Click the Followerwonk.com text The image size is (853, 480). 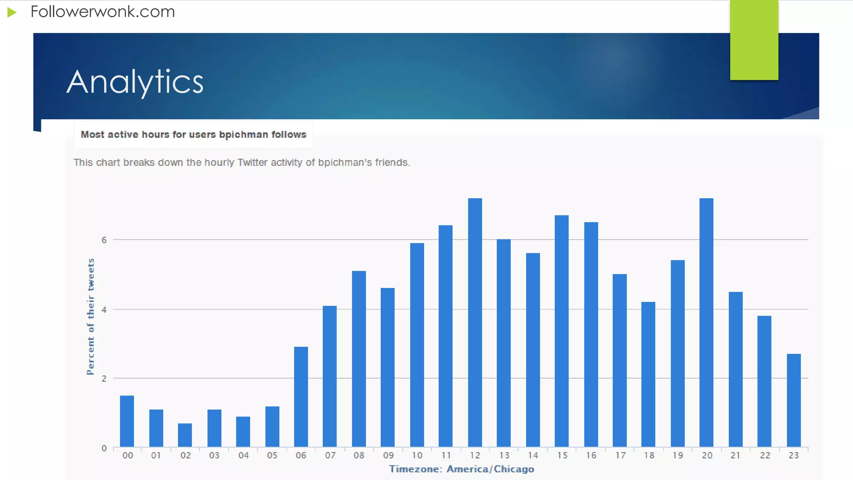[102, 12]
